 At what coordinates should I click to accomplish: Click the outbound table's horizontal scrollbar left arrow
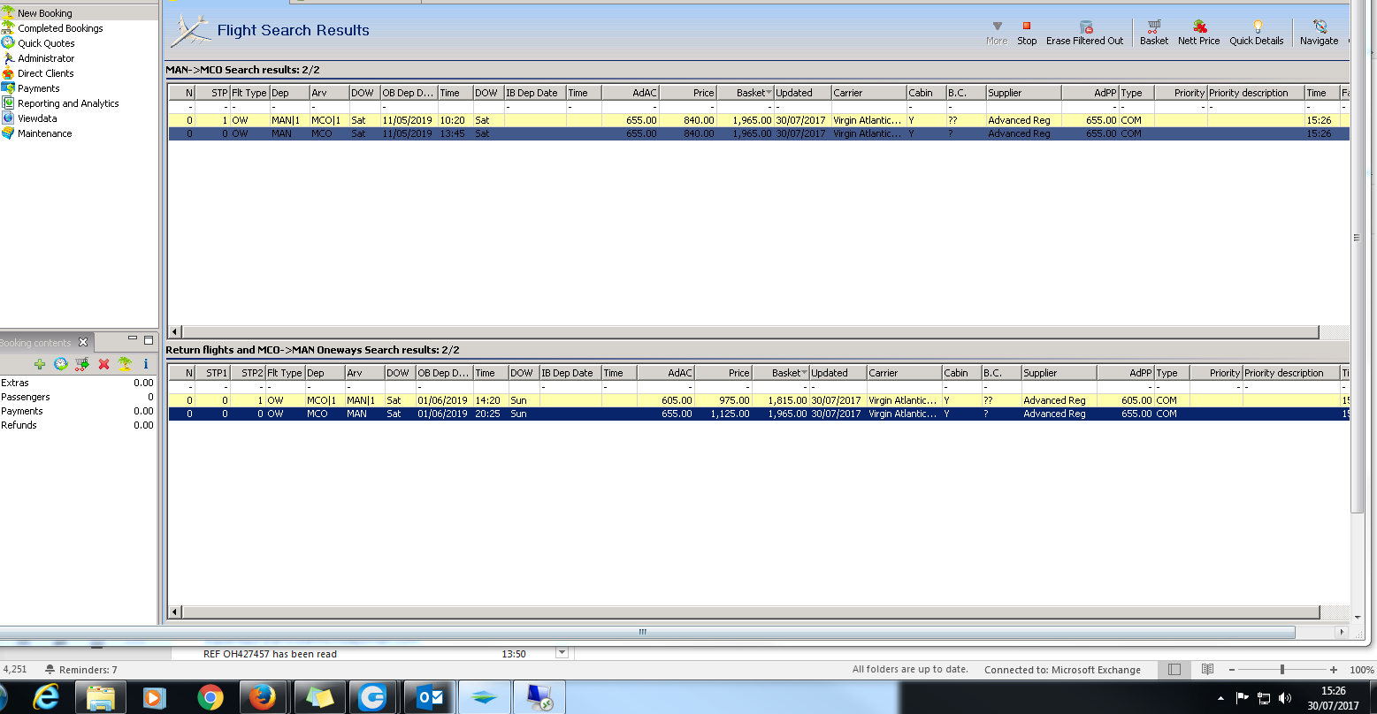pos(174,332)
